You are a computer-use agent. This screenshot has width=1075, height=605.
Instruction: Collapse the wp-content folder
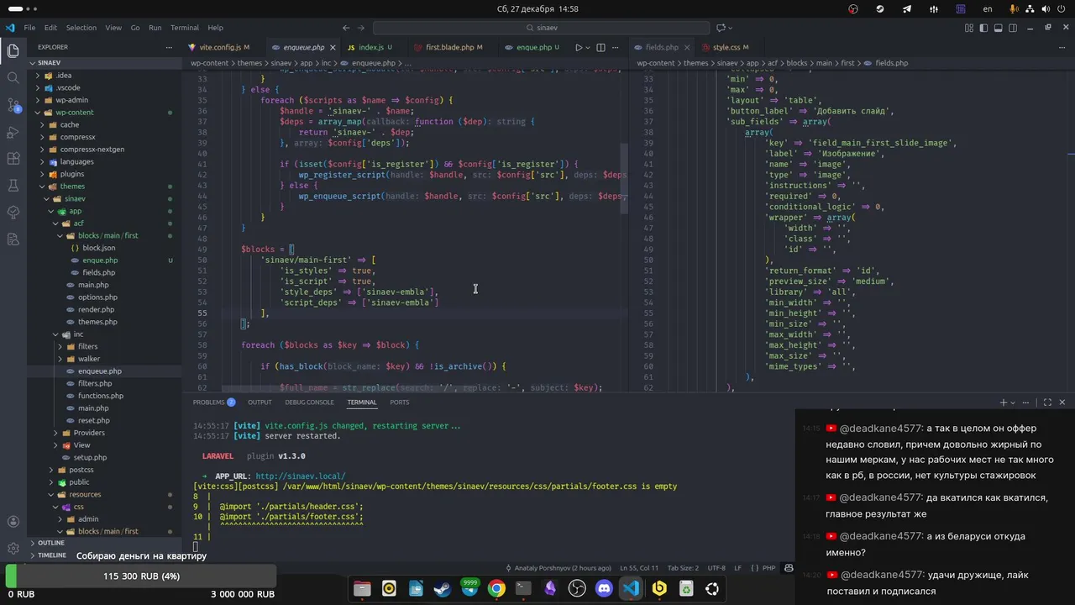pos(104,113)
